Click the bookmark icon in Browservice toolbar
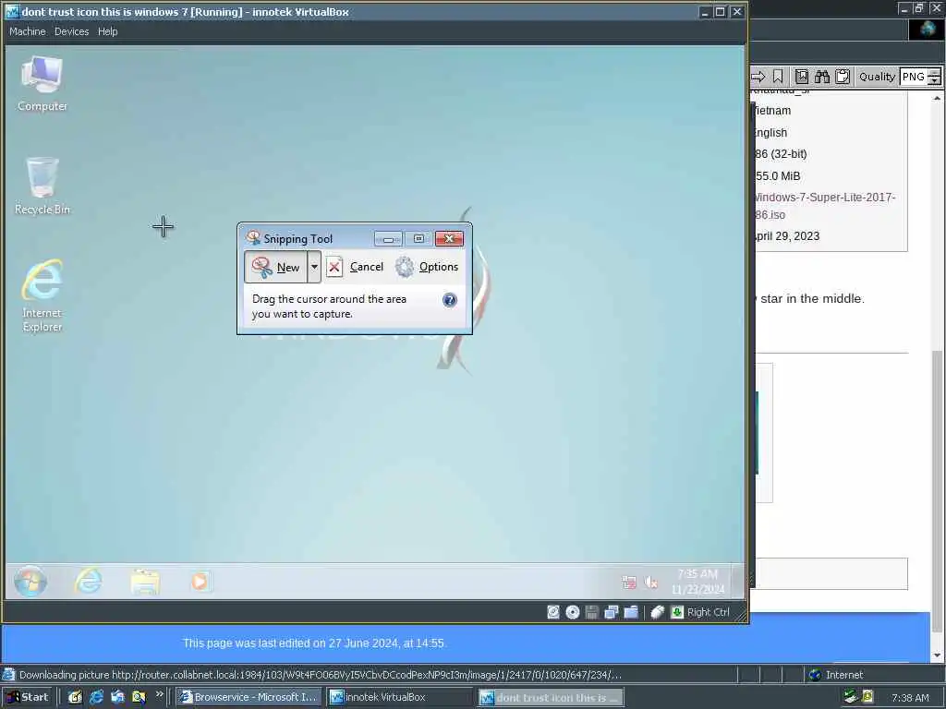The height and width of the screenshot is (709, 946). click(778, 77)
